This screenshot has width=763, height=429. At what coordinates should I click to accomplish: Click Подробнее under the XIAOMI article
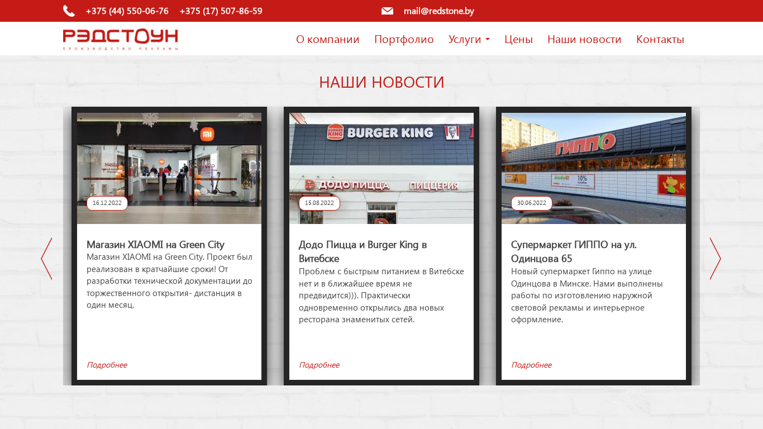(107, 365)
